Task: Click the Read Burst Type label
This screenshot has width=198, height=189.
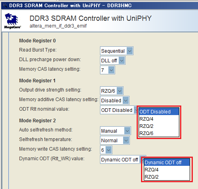Action: click(x=38, y=50)
